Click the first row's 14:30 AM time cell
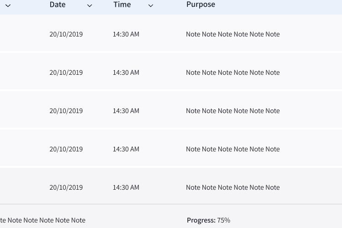342x228 pixels. (126, 34)
